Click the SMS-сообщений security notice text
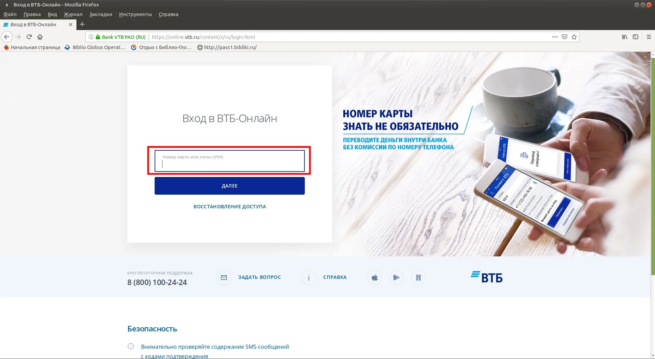This screenshot has width=655, height=359. click(x=215, y=351)
